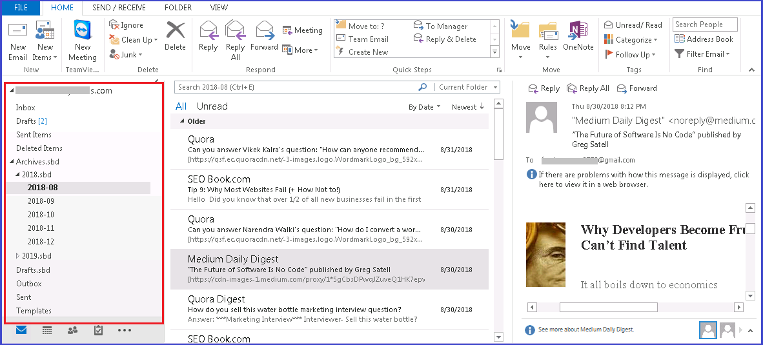Click Forward in the ribbon Respond group
Image resolution: width=763 pixels, height=345 pixels.
click(264, 36)
